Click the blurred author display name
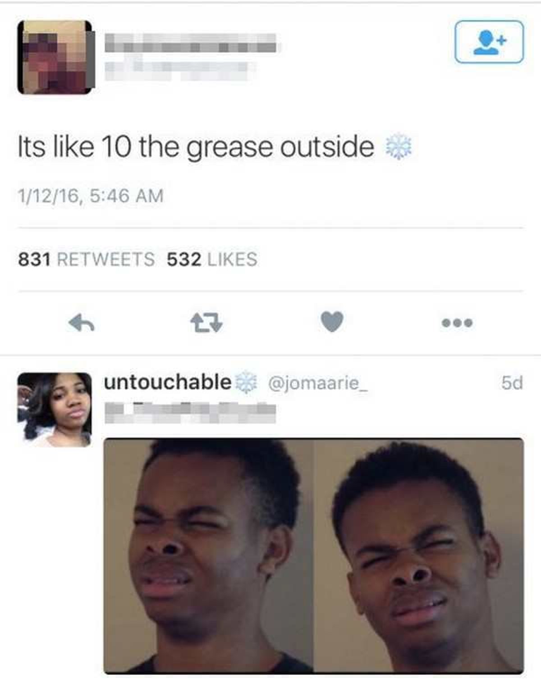This screenshot has width=541, height=679. point(191,43)
